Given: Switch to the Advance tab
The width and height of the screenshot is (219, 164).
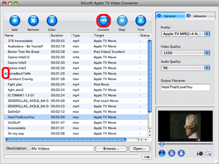Looking at the screenshot, I should (200, 16).
